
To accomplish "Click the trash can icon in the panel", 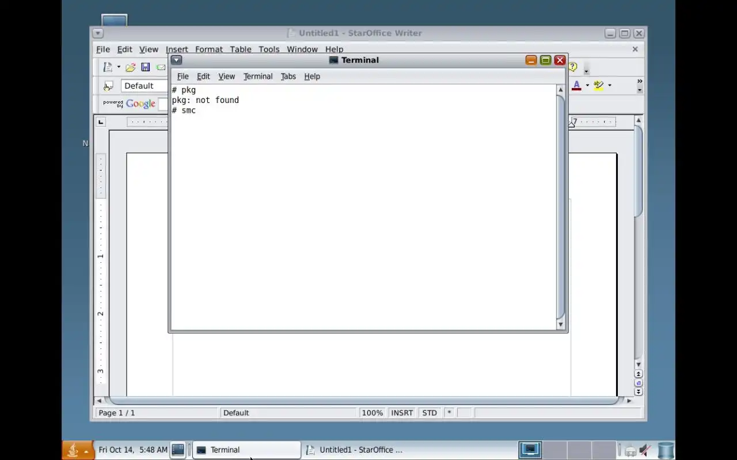I will point(666,450).
